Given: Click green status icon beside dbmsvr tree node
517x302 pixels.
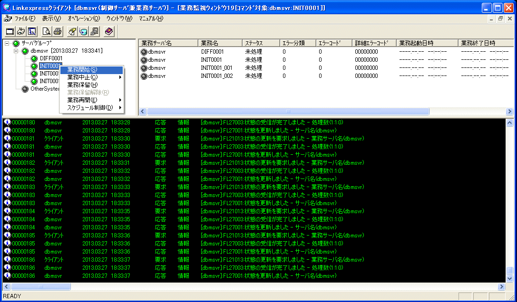Looking at the screenshot, I should [25, 51].
